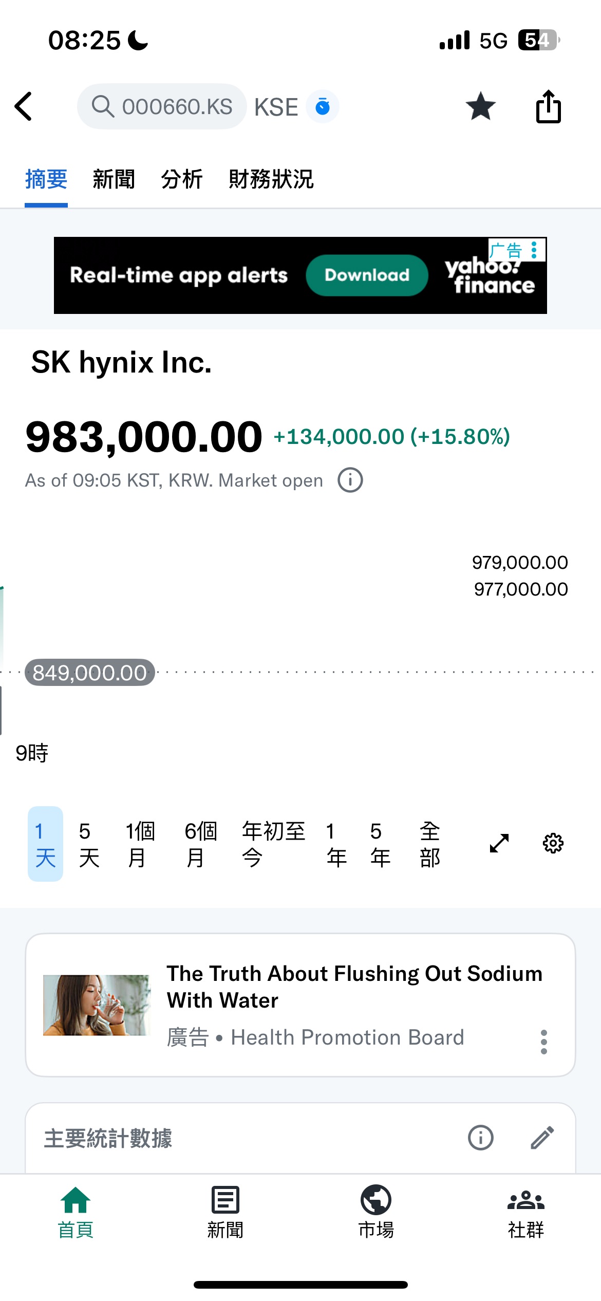Image resolution: width=601 pixels, height=1301 pixels.
Task: Open the info icon for 主要統計數據
Action: pos(481,1138)
